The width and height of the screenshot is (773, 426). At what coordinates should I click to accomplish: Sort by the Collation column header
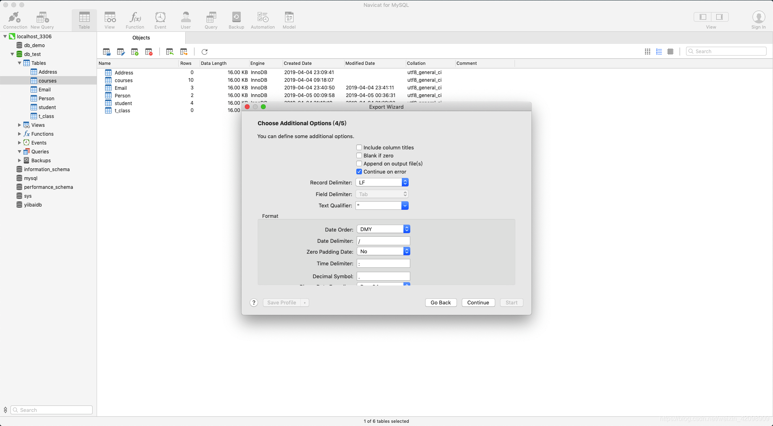(x=430, y=63)
